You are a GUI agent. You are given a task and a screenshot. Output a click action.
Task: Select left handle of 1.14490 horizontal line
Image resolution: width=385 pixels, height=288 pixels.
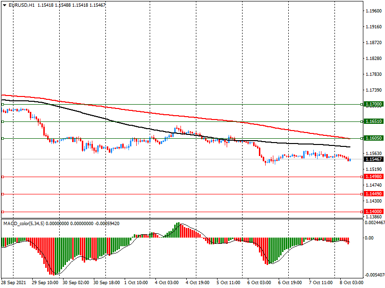(2, 194)
